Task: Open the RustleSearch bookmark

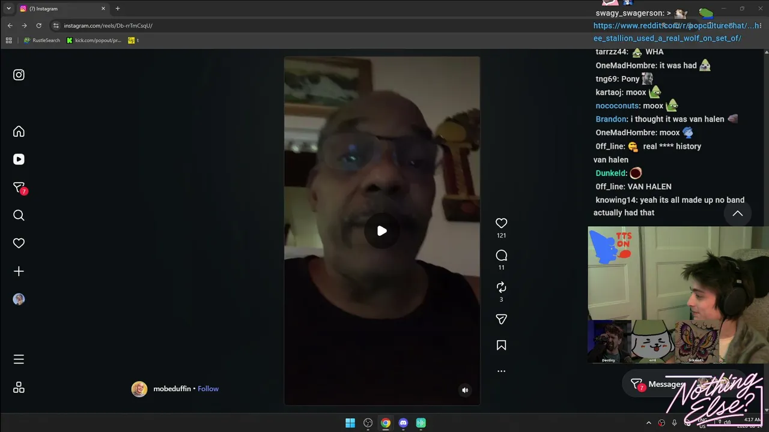Action: click(41, 40)
